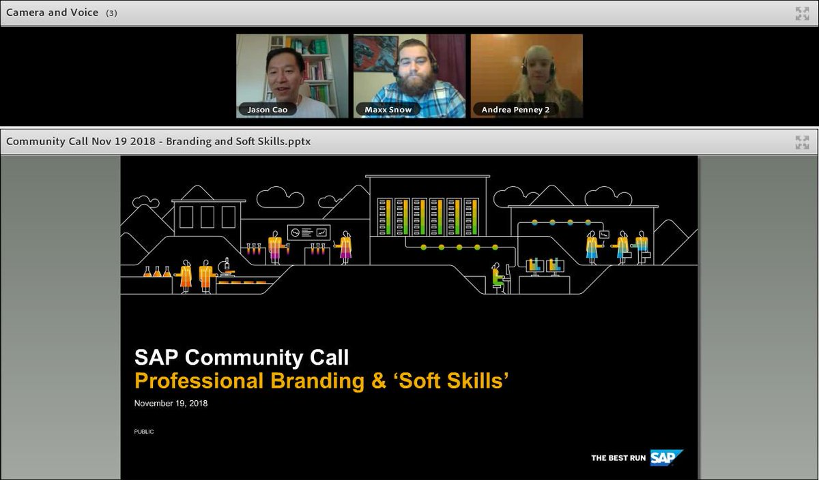Image resolution: width=819 pixels, height=480 pixels.
Task: Click the 'Maxx Snow' name label
Action: point(389,109)
